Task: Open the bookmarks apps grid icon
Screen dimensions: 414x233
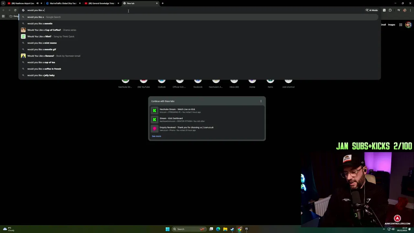Action: tap(3, 16)
